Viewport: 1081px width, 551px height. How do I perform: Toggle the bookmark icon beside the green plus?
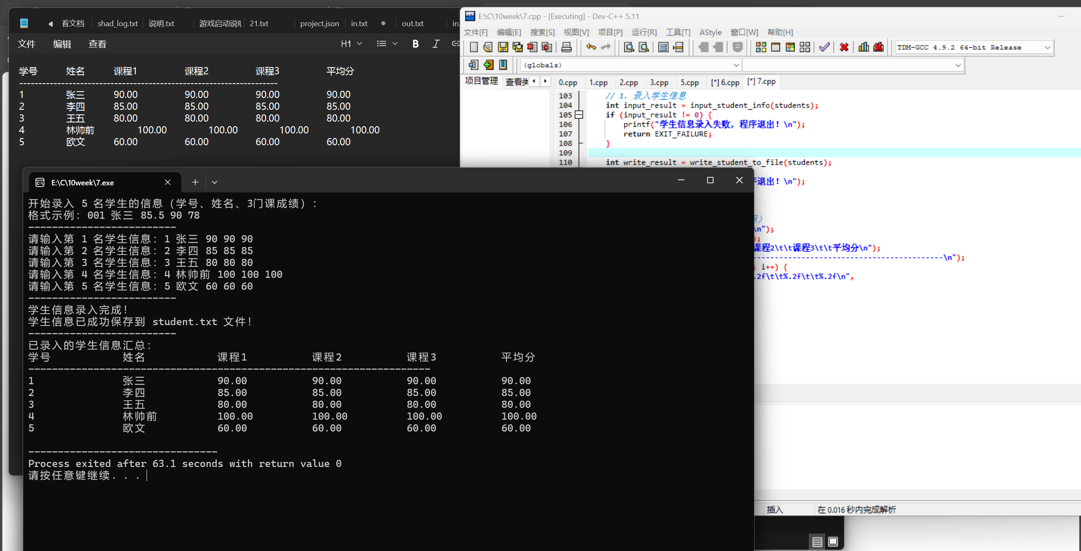tap(503, 65)
